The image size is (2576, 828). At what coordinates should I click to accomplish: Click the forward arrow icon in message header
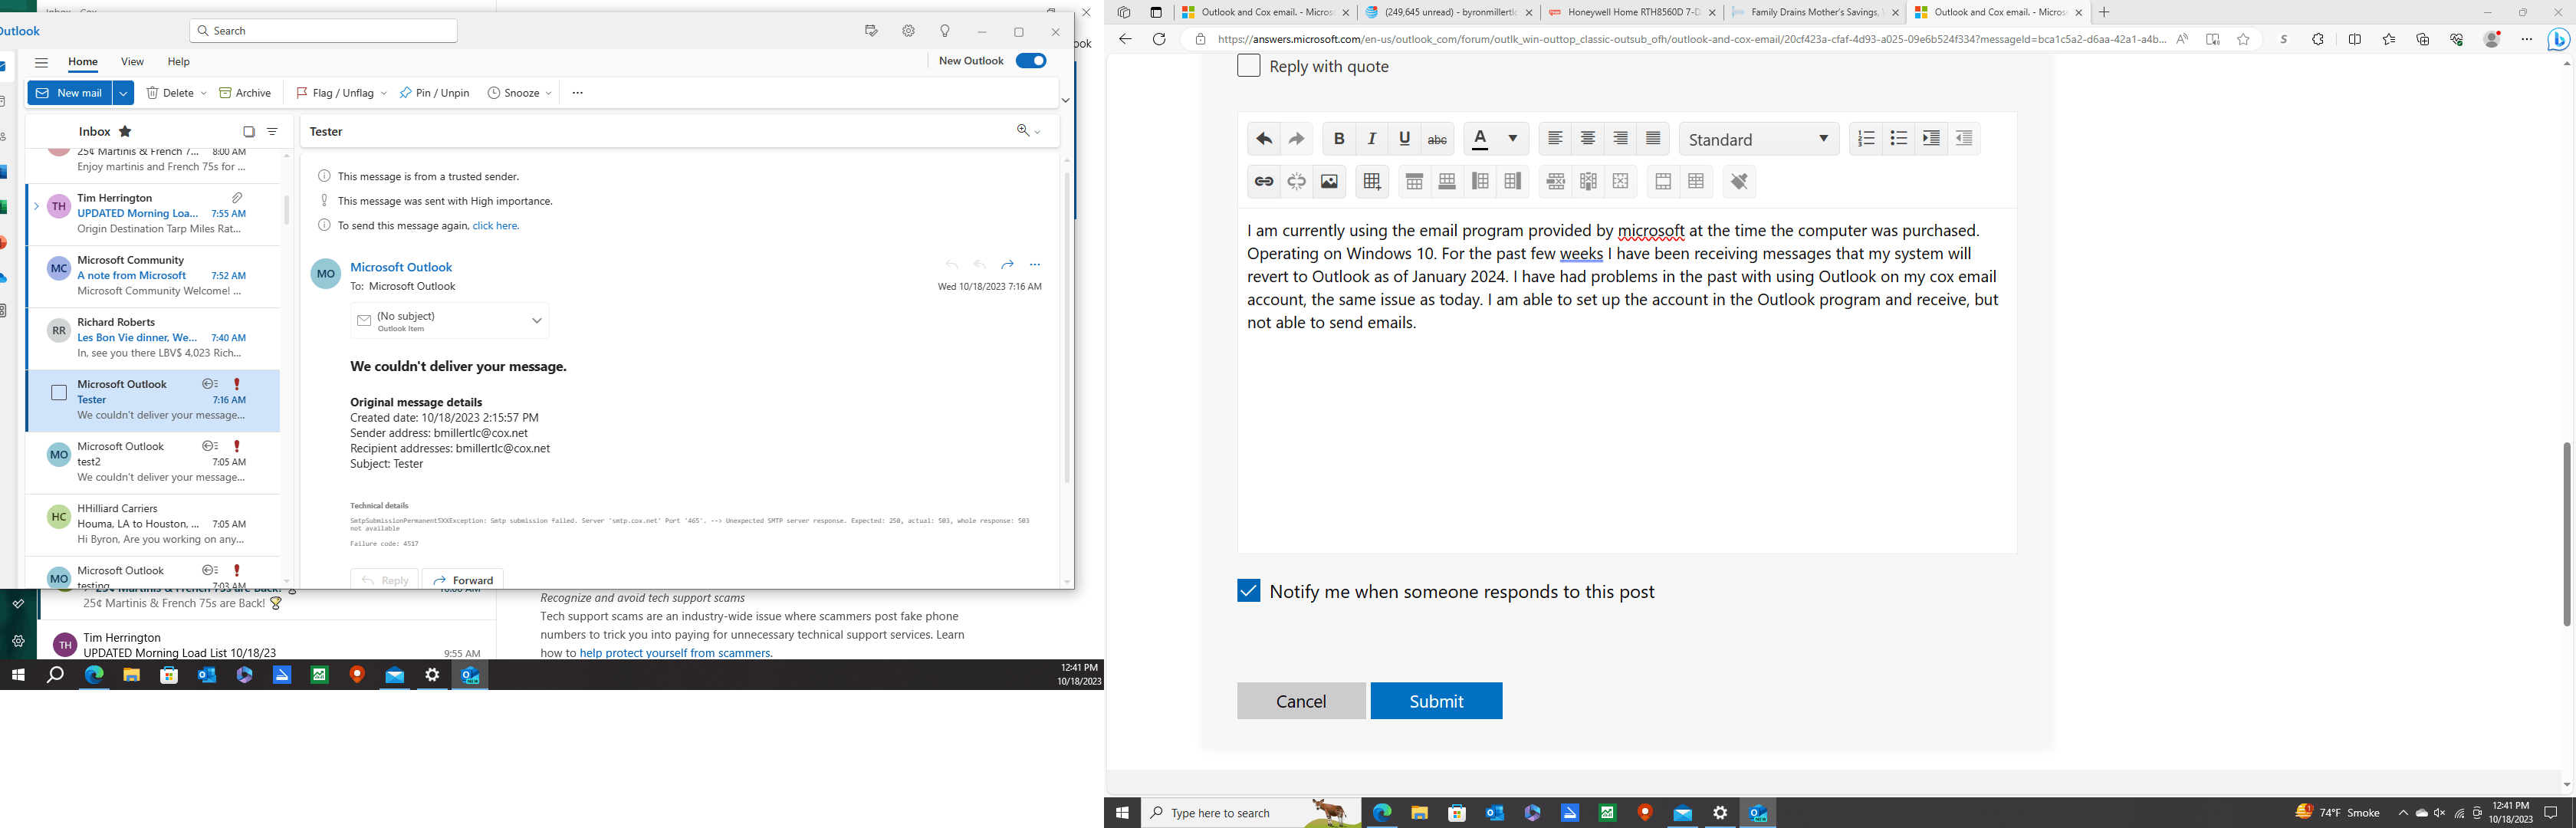[x=1007, y=265]
